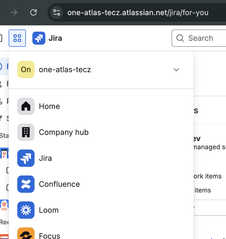Image resolution: width=226 pixels, height=239 pixels.
Task: Click the yellow 'On' site avatar
Action: tap(26, 69)
